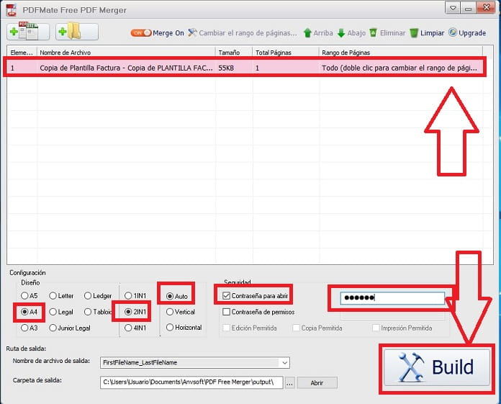Enable Contraseña de permisos checkbox
Screen dimensions: 501x404
point(226,312)
